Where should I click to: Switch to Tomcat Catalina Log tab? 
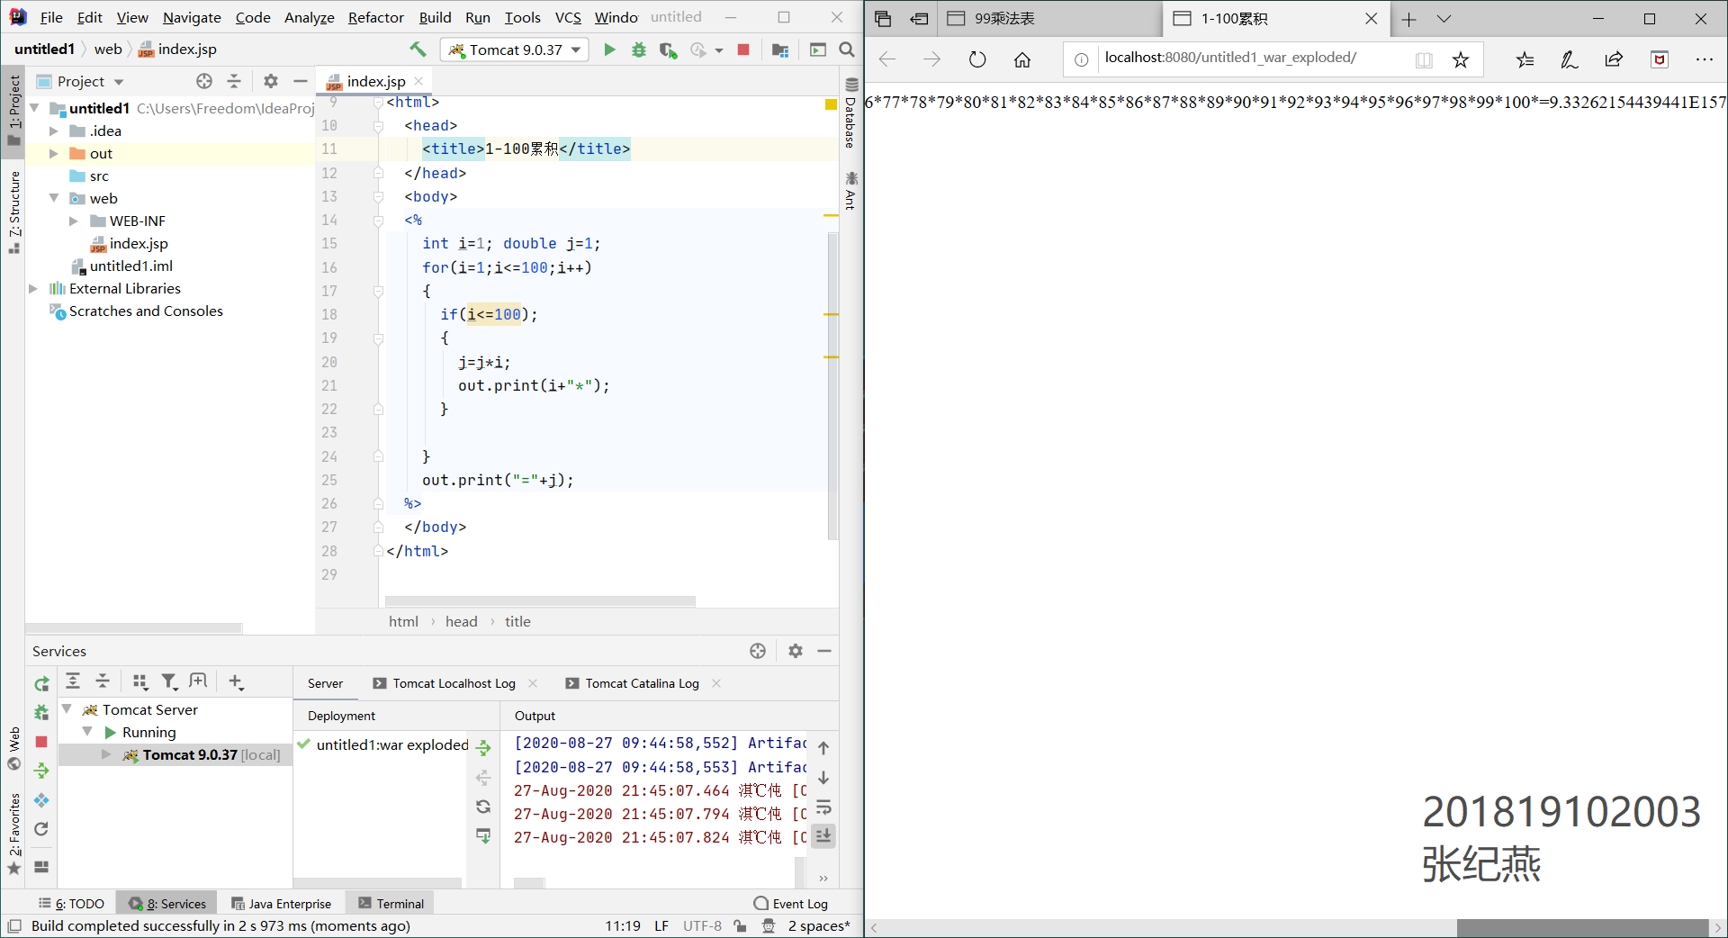(x=642, y=683)
